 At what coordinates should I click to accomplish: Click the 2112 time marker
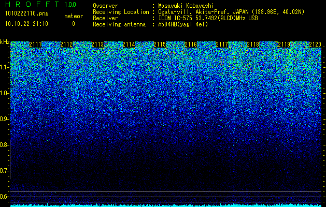pos(66,45)
